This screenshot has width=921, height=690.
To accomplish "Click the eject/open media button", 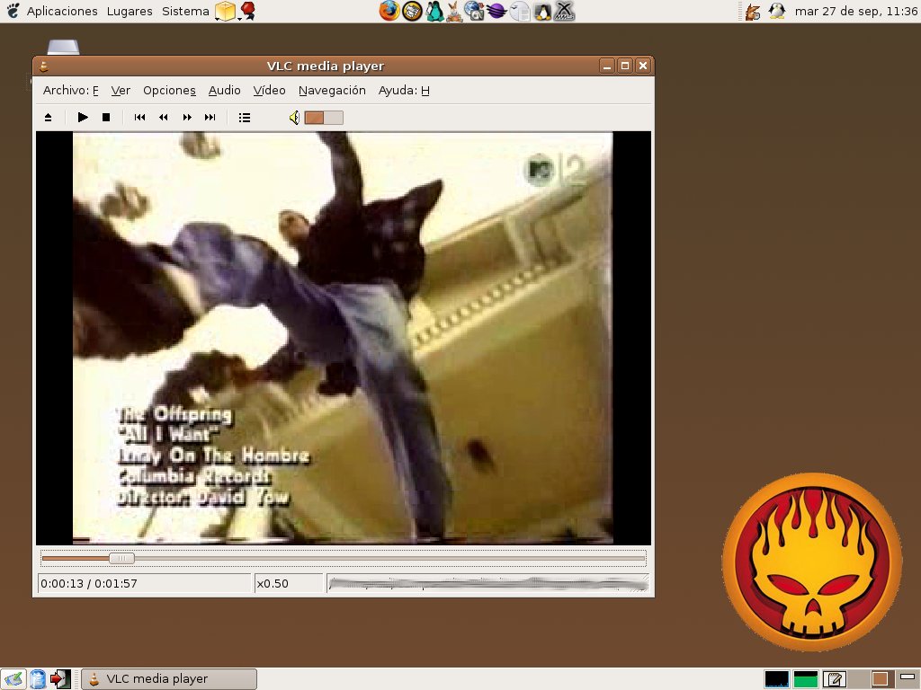I will click(x=49, y=118).
